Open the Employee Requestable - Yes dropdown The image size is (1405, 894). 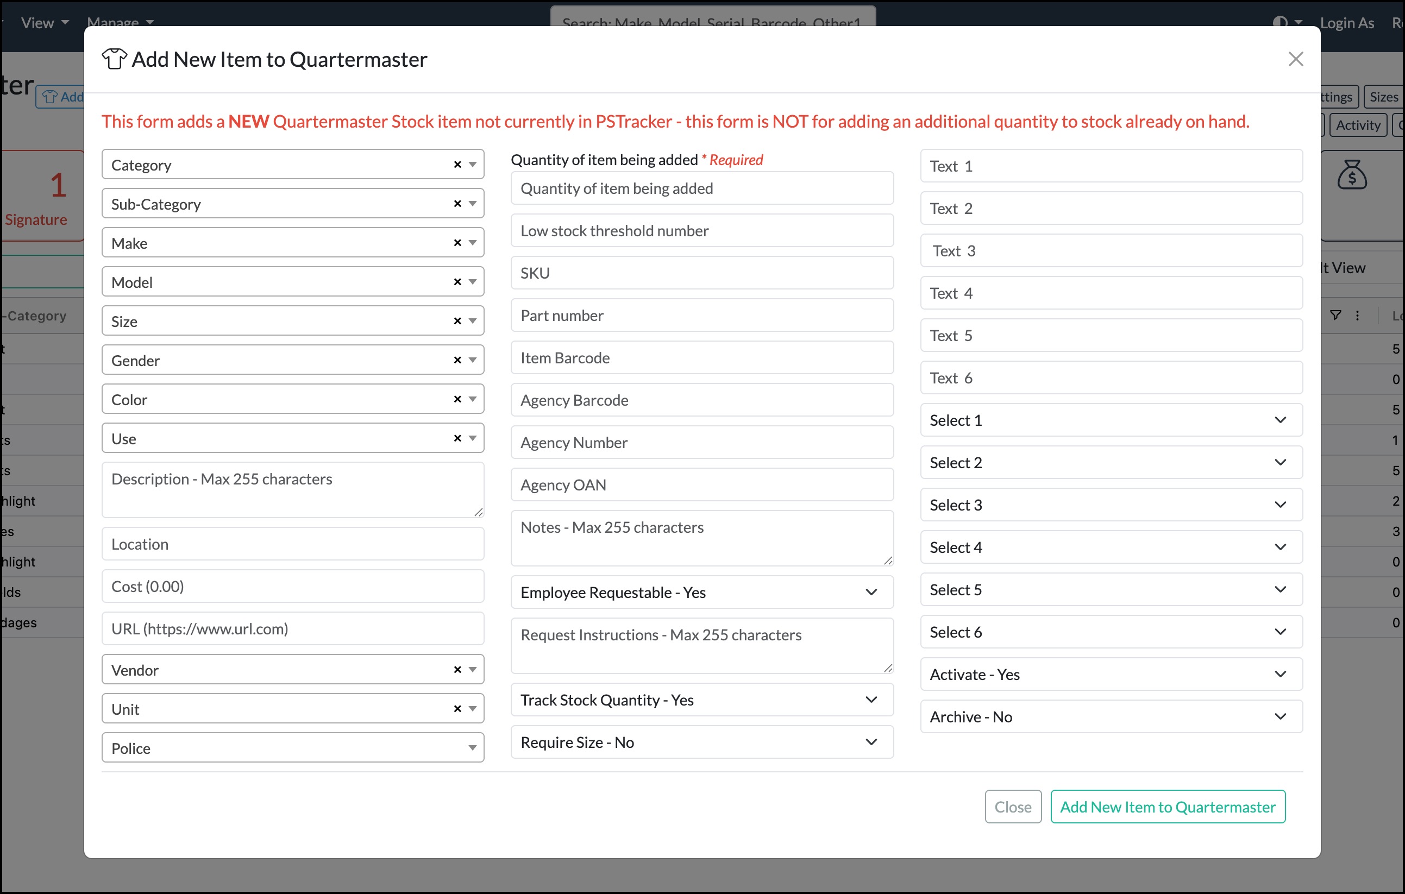[x=702, y=593]
